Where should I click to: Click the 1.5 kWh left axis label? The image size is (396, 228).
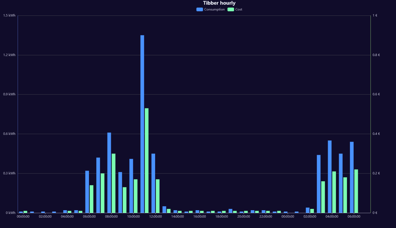pos(9,15)
